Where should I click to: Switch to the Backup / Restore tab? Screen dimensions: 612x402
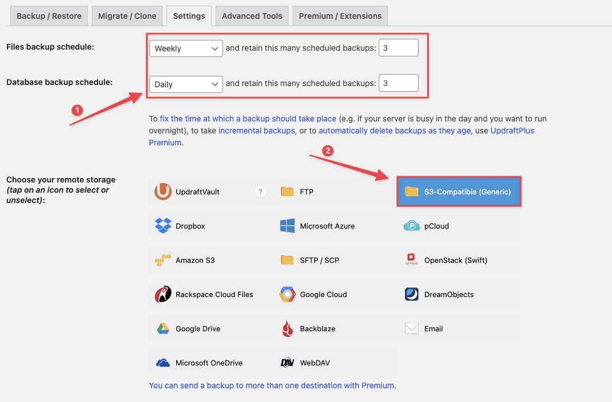click(x=48, y=15)
